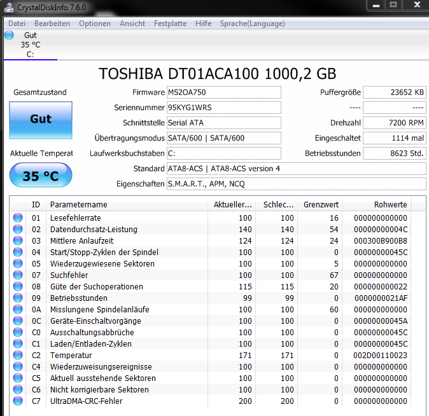This screenshot has height=416, width=429.
Task: Click raw value 000300B900B8
Action: (x=380, y=240)
